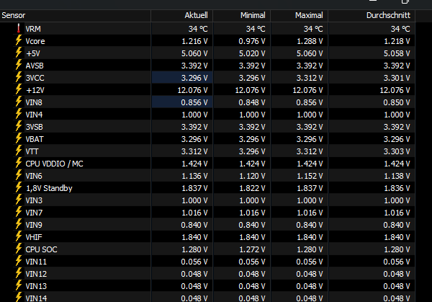Image resolution: width=432 pixels, height=302 pixels.
Task: Click the thermometer icon beside VRM
Action: (19, 28)
